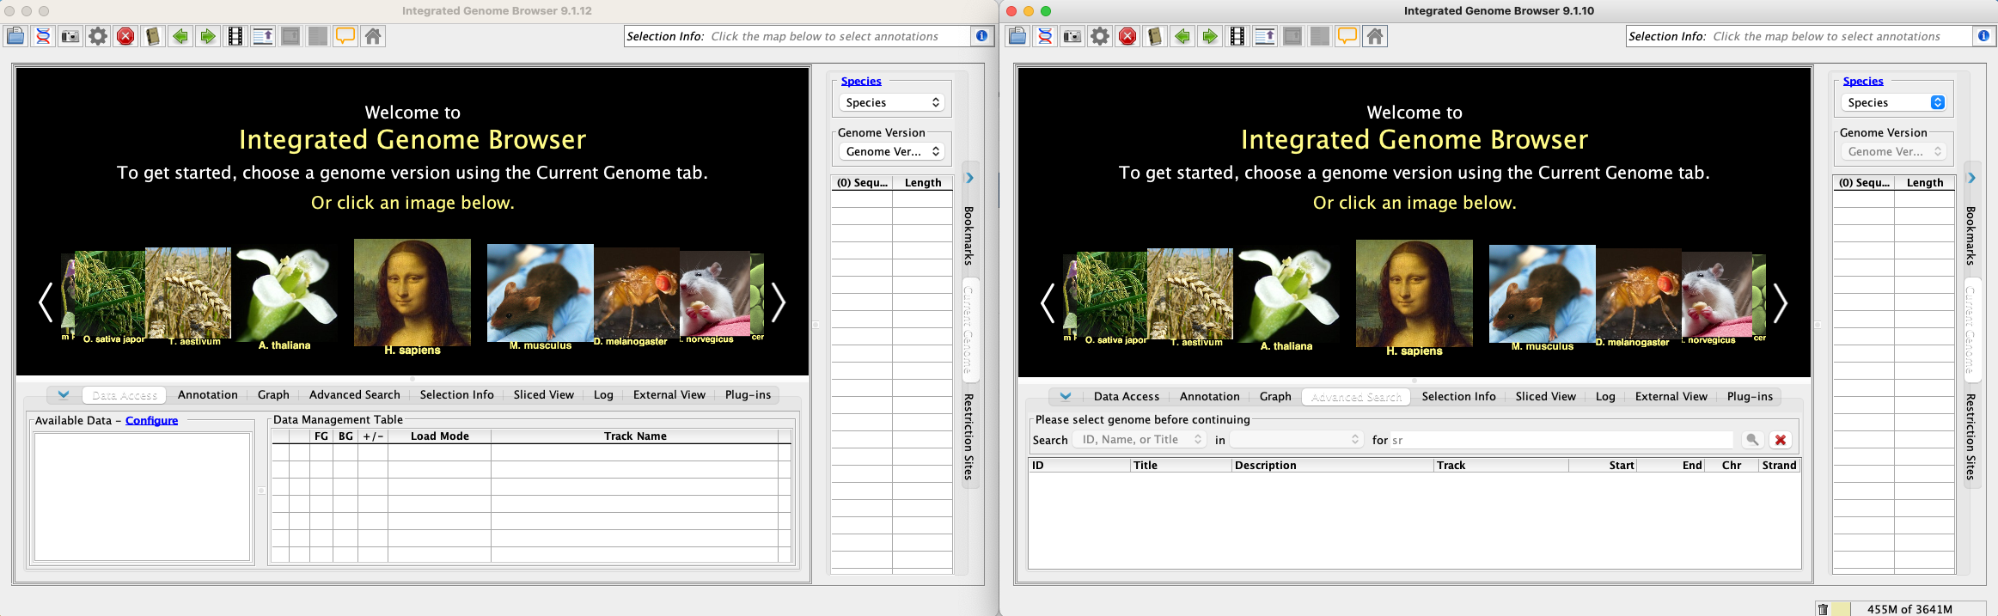Open the Genome Version dropdown in left window
Screen dimensions: 1998x616
pyautogui.click(x=891, y=151)
